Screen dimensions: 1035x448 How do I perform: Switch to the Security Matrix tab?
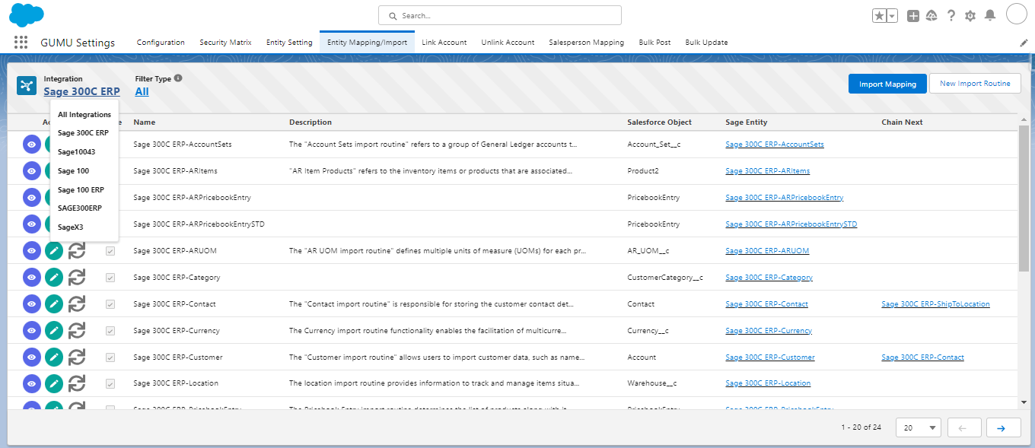(225, 43)
